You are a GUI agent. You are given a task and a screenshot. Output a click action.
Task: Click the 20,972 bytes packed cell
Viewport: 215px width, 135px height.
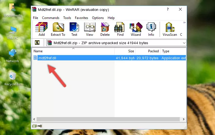(x=147, y=58)
